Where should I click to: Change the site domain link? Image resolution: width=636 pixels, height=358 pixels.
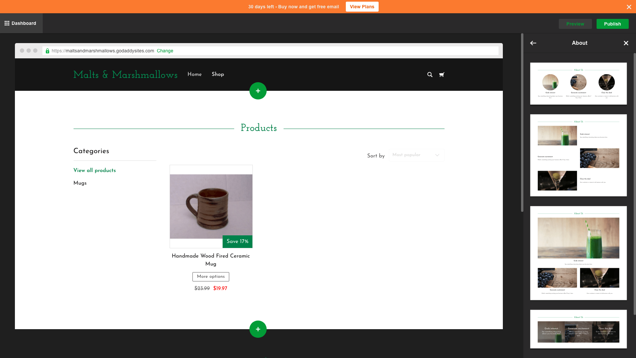165,51
